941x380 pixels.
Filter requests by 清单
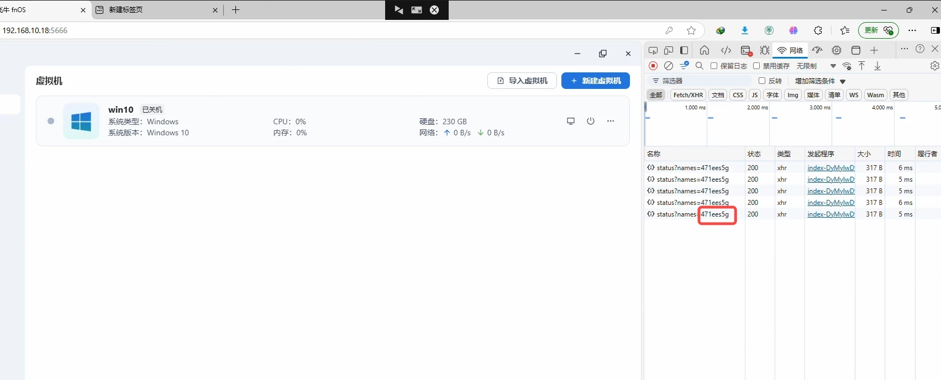pyautogui.click(x=834, y=95)
